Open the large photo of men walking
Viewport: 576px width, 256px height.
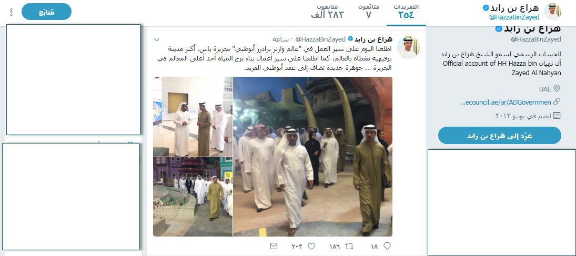pyautogui.click(x=312, y=157)
